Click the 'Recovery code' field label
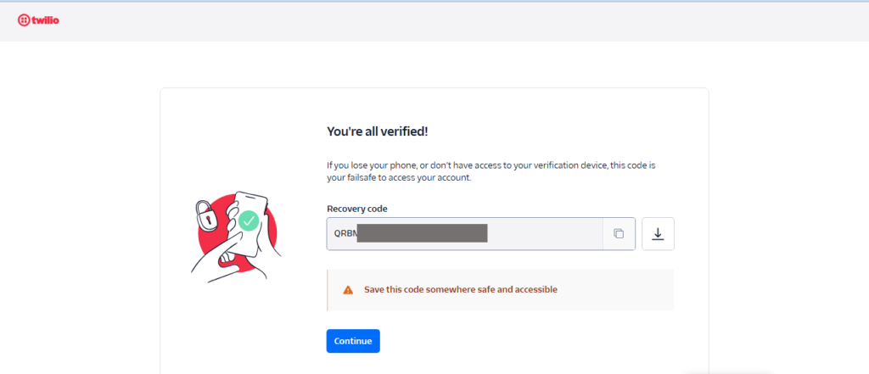 [x=357, y=209]
